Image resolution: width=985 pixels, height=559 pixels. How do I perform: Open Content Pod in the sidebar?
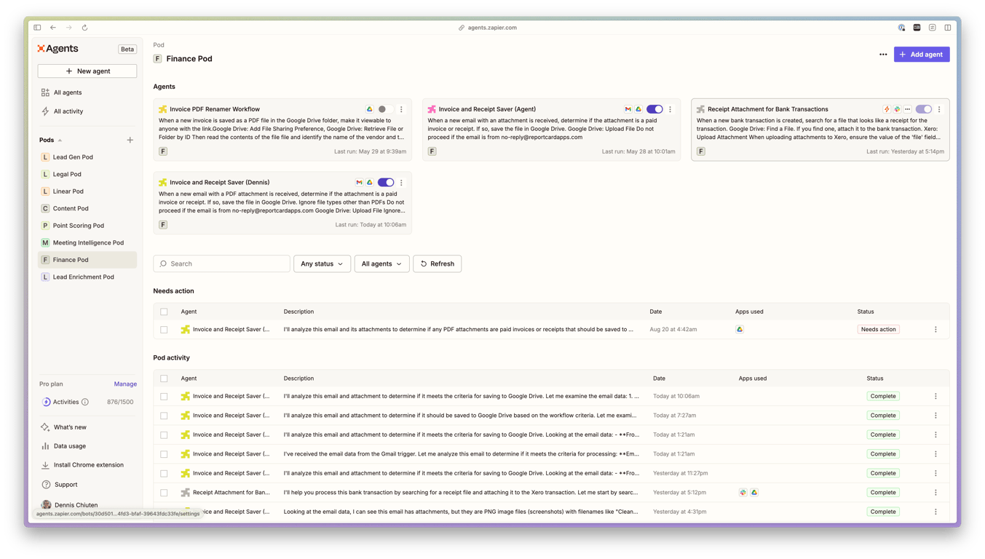pyautogui.click(x=87, y=208)
